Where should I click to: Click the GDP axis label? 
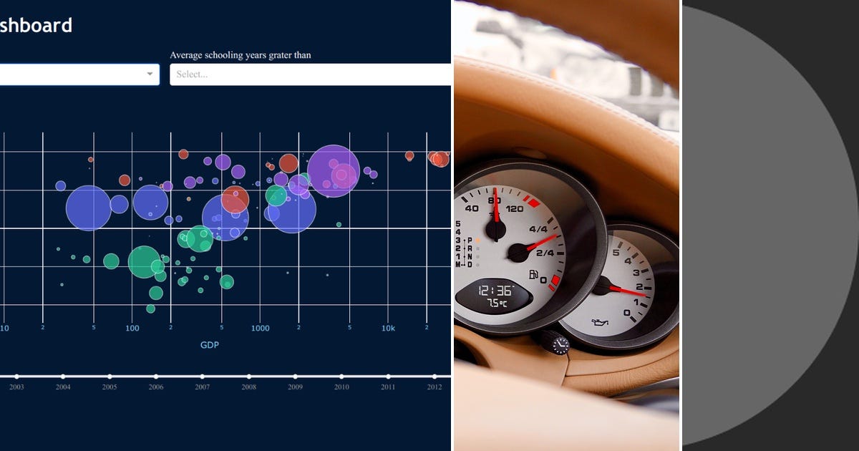[209, 344]
